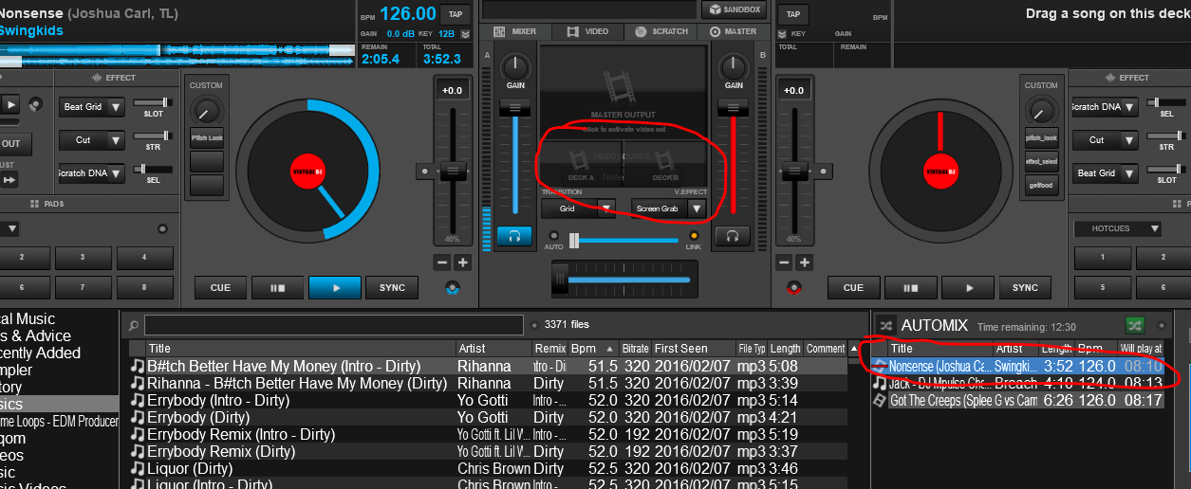Click left deck pad 3
This screenshot has width=1191, height=489.
pos(83,257)
